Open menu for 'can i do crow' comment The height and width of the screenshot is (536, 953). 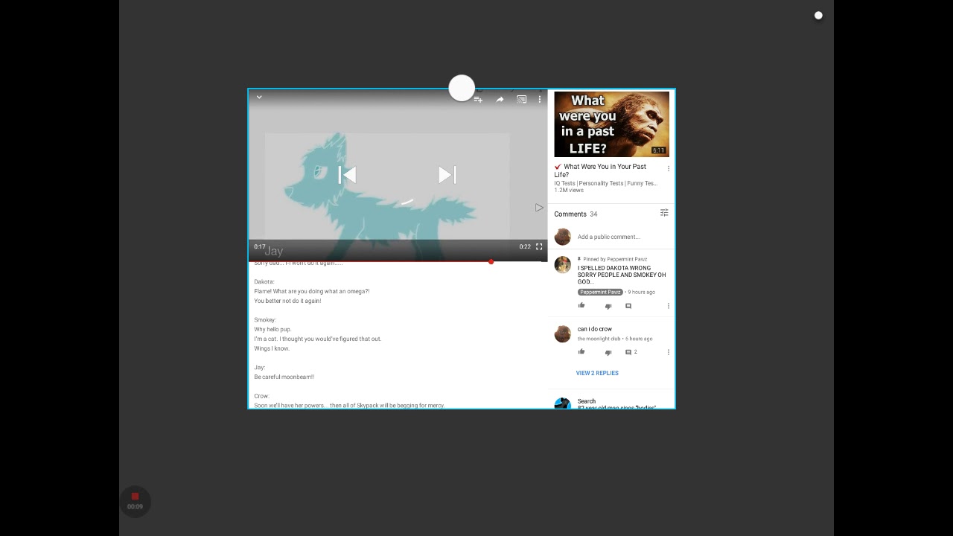pos(669,352)
